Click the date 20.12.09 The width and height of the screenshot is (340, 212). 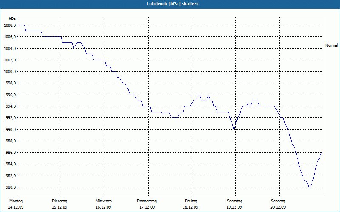coord(278,207)
